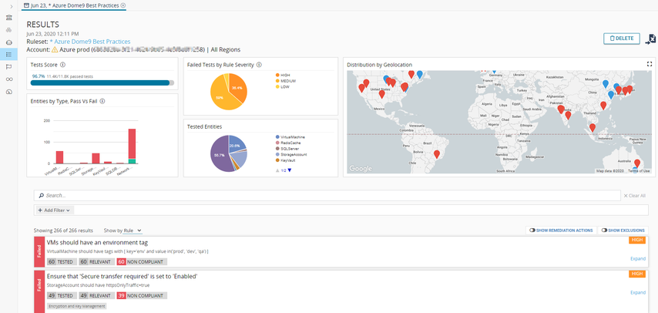
Task: Expand the 'VMs should have an environment tag' rule
Action: tap(638, 259)
